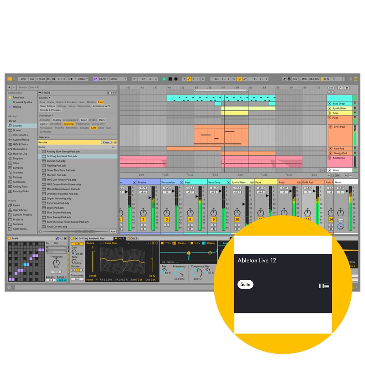
Task: Switch to the Osc 2 tab
Action: [x=133, y=238]
